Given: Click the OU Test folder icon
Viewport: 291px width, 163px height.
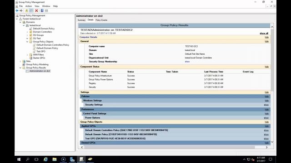Looking at the screenshot, I should coord(31,38).
